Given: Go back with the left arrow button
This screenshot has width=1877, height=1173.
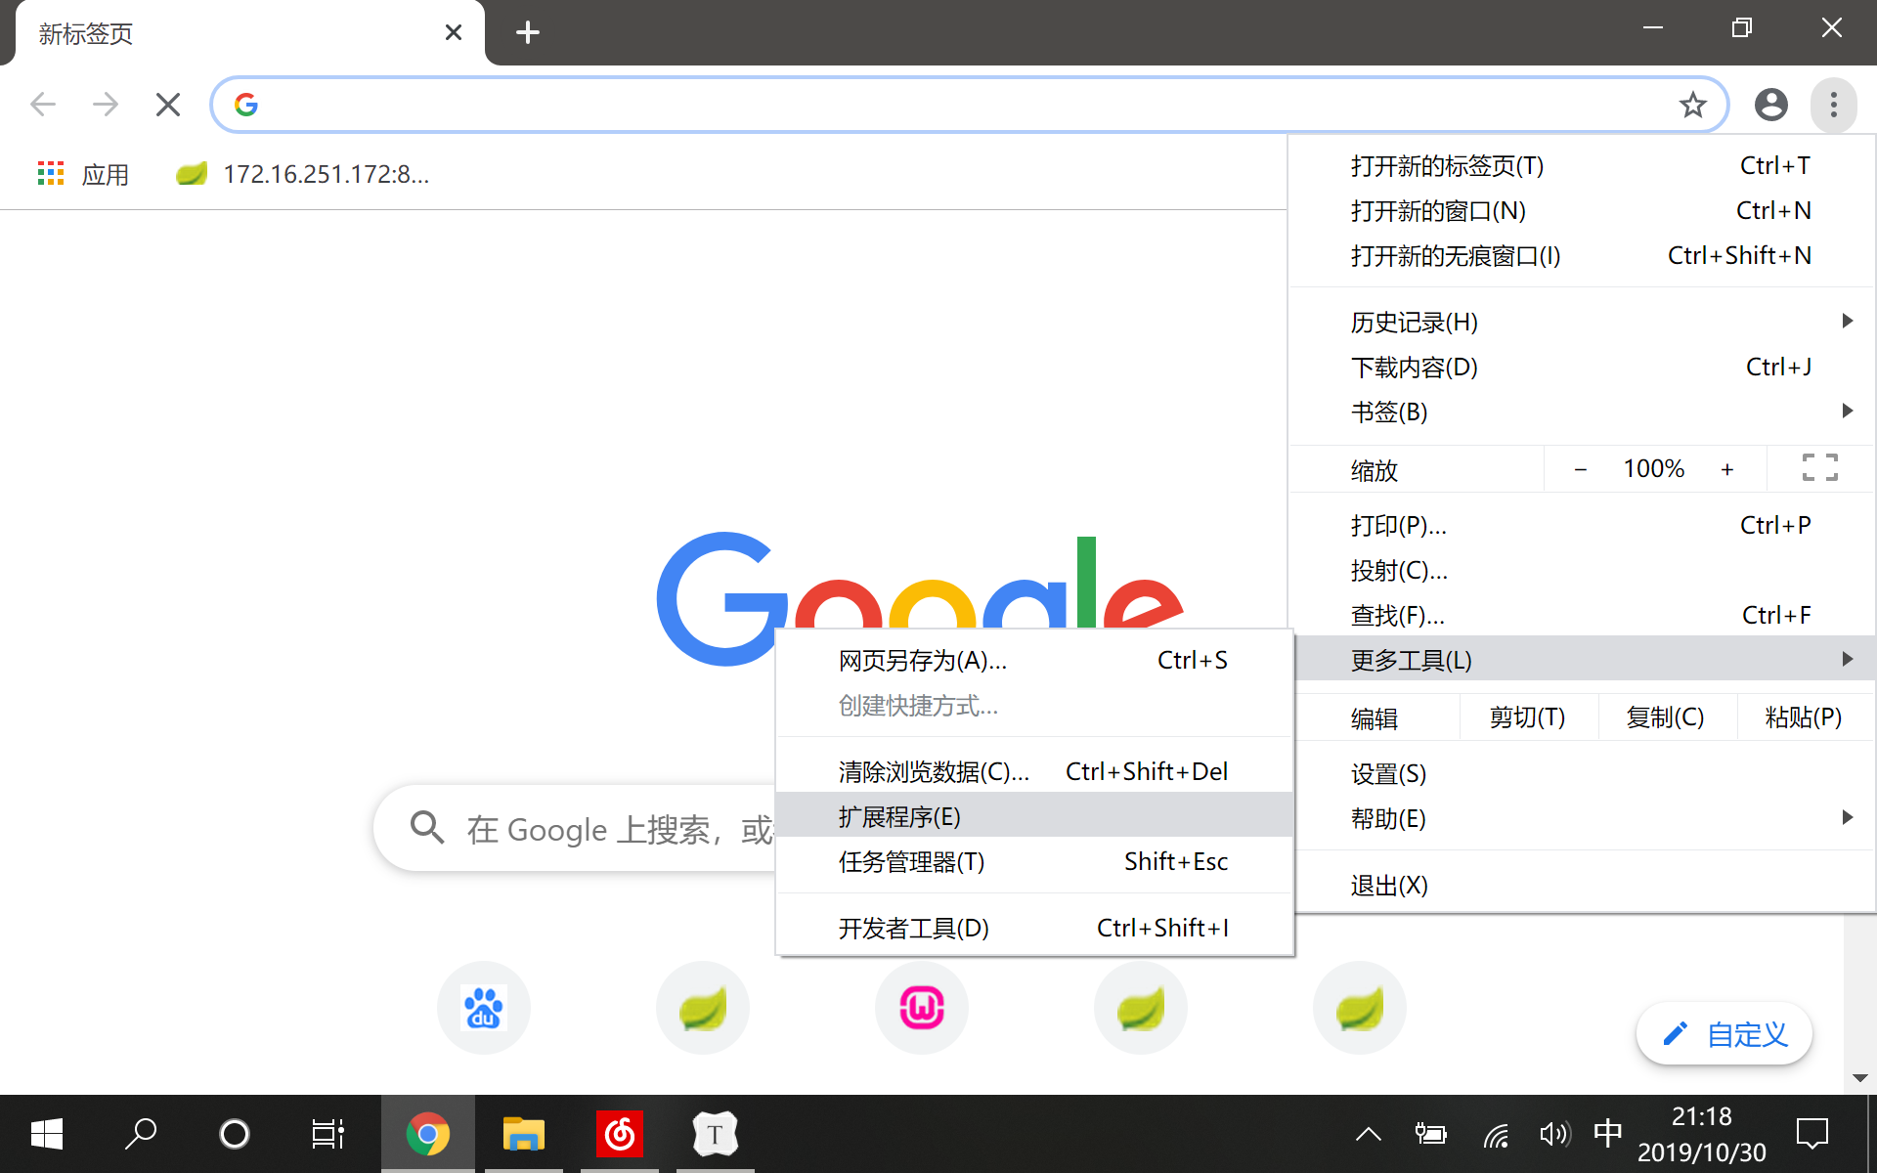Looking at the screenshot, I should 43,105.
